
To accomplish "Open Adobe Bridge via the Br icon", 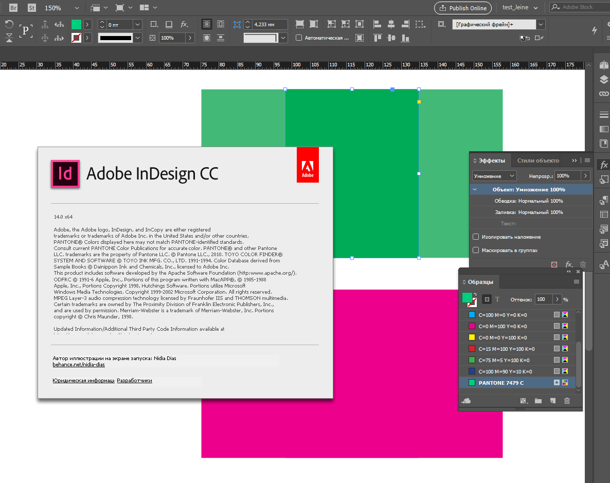I will coord(13,8).
